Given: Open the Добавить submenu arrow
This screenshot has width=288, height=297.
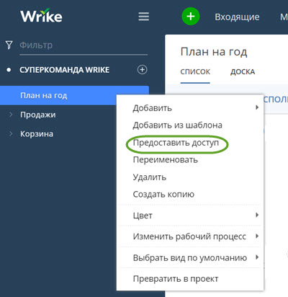Looking at the screenshot, I should pyautogui.click(x=257, y=107).
